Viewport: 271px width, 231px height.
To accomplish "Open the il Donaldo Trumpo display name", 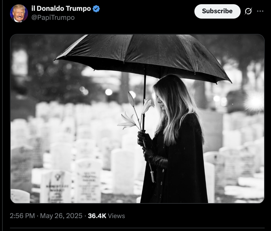I will (61, 8).
